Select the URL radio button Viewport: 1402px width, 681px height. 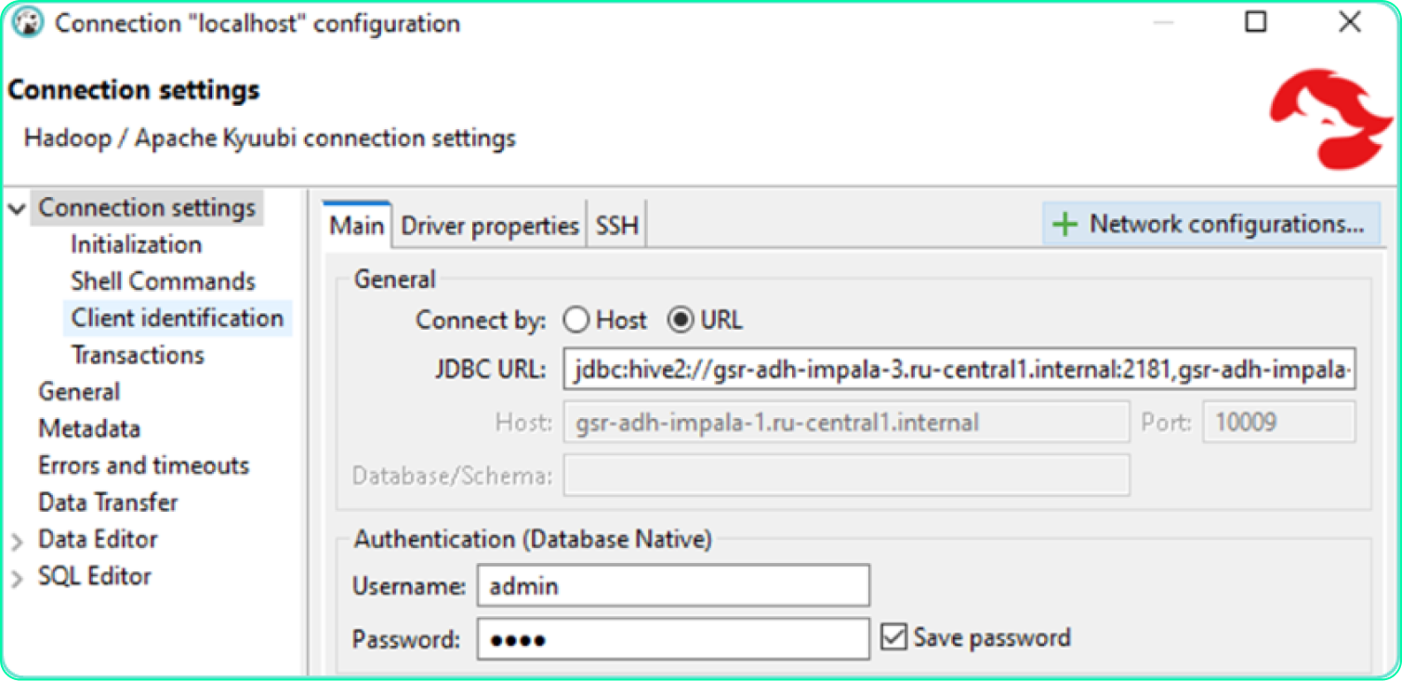pyautogui.click(x=681, y=321)
